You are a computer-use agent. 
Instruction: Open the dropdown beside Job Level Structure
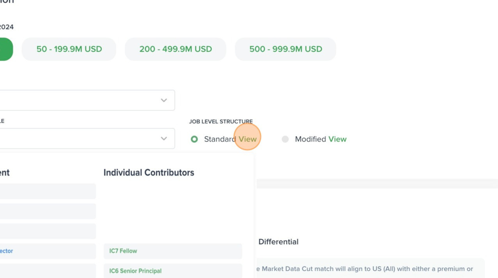pyautogui.click(x=164, y=139)
